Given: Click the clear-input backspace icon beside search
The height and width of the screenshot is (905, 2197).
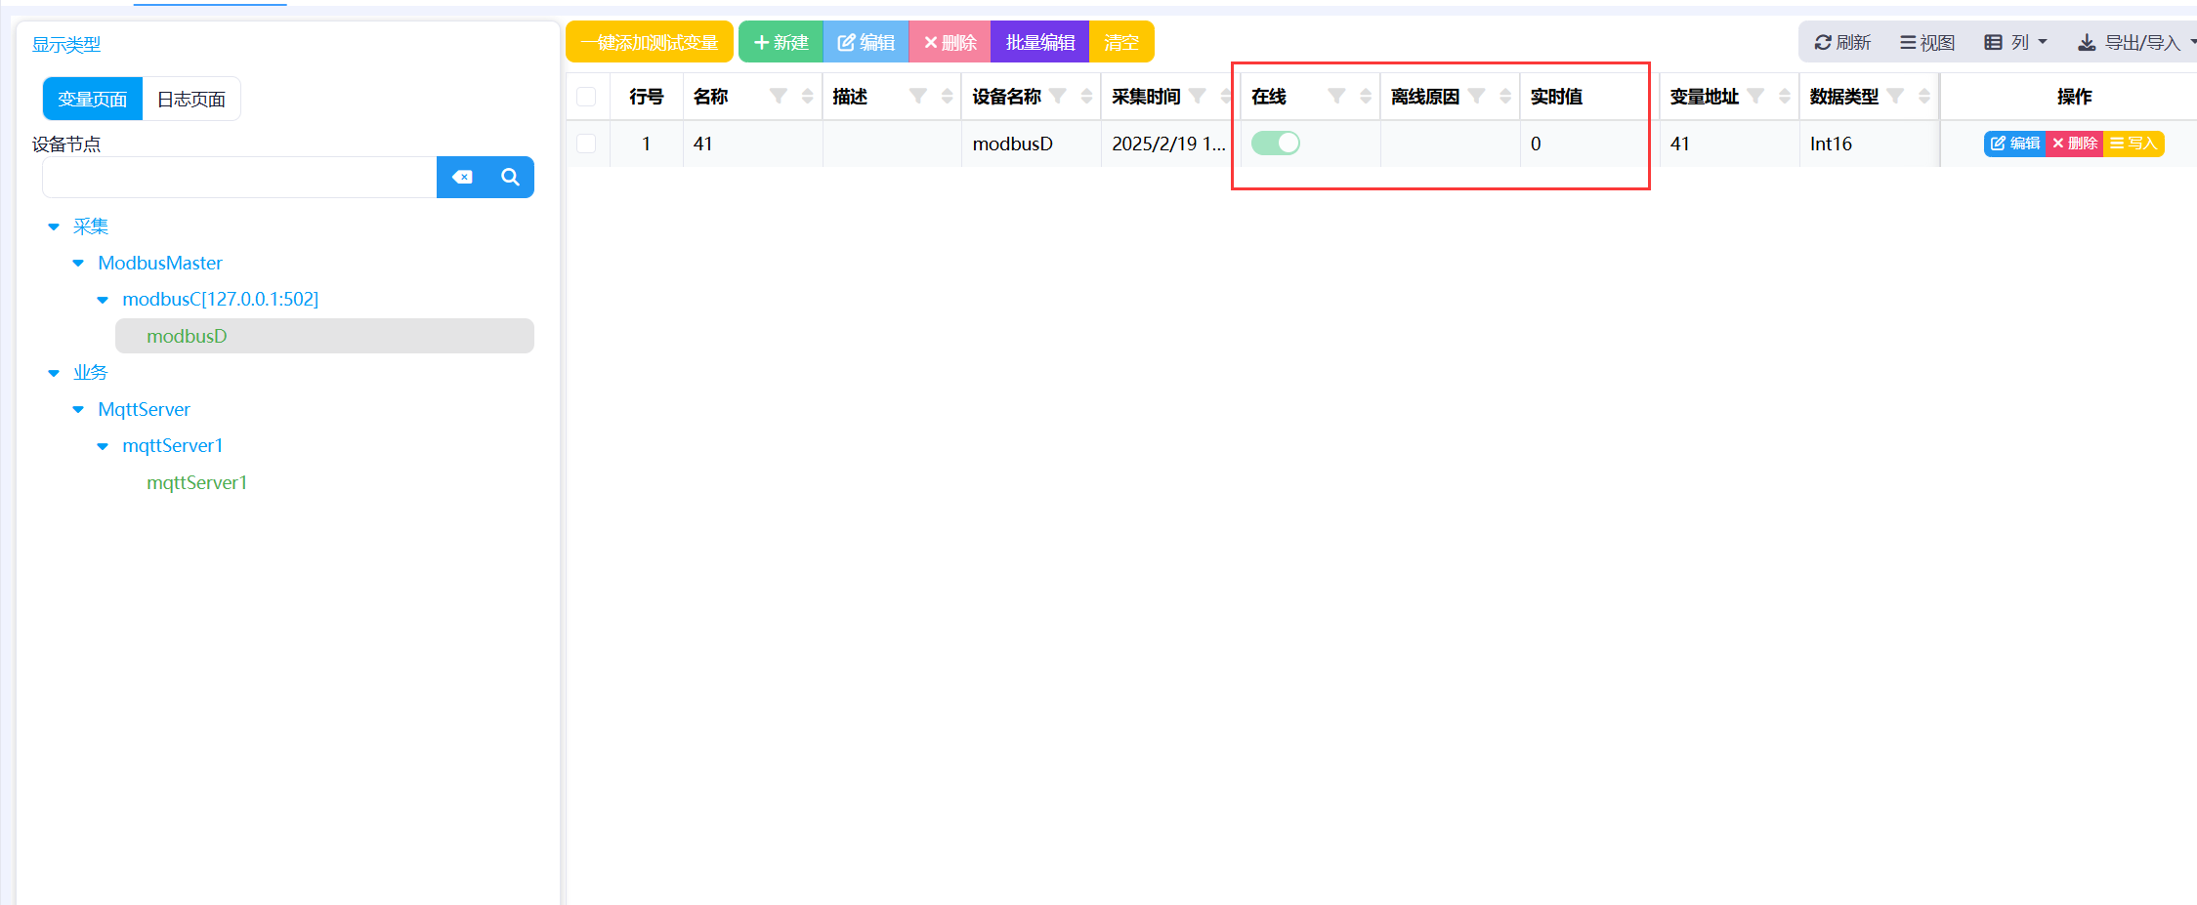Looking at the screenshot, I should pos(461,178).
